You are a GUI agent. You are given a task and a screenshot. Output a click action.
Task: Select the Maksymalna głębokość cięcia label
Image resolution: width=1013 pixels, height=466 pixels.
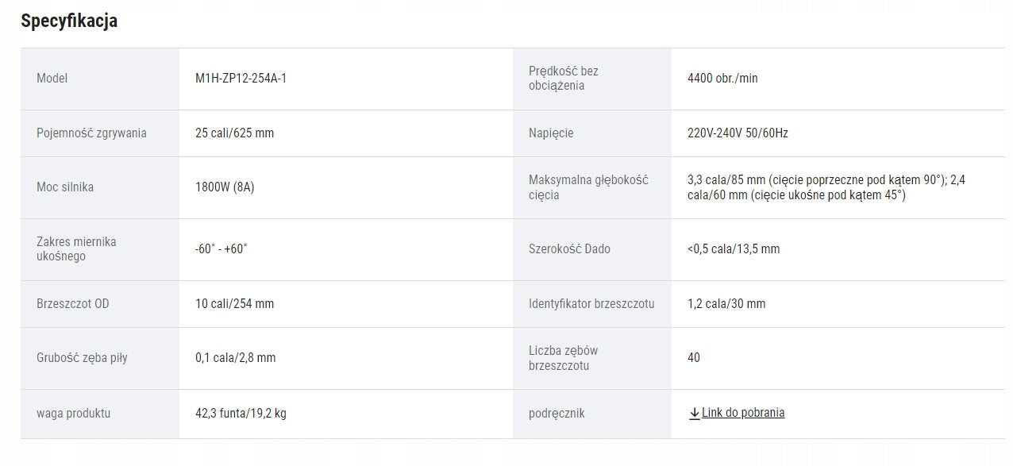(588, 187)
